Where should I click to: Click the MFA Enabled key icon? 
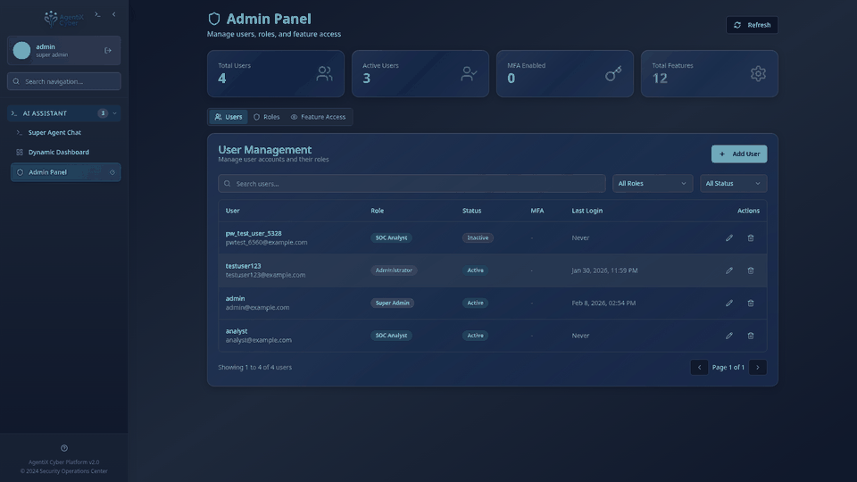coord(613,74)
